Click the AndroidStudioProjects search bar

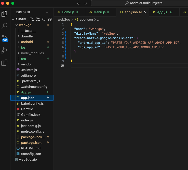[x=143, y=3]
